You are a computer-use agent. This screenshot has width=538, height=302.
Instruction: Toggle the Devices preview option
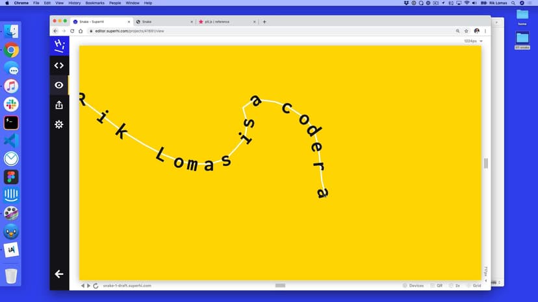(413, 286)
